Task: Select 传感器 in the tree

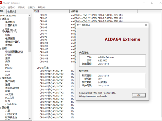Action: tap(9, 45)
